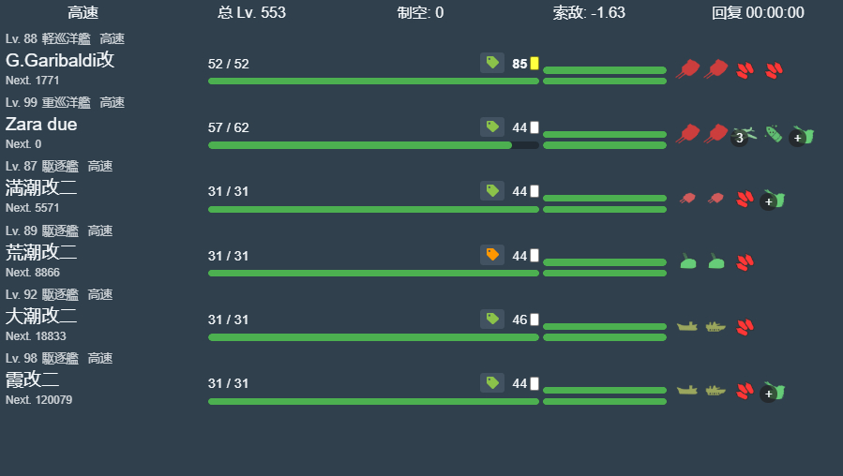Click Zara due's partially depleted HP bar

pos(373,145)
